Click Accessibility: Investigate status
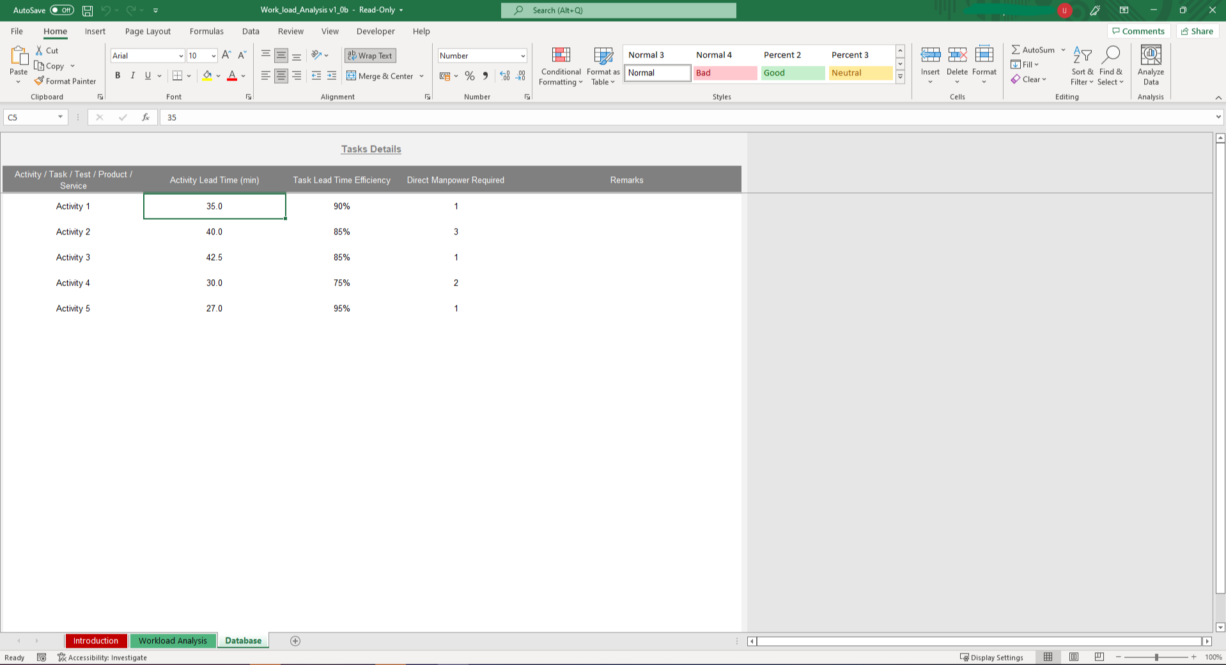Viewport: 1226px width, 665px height. coord(102,657)
